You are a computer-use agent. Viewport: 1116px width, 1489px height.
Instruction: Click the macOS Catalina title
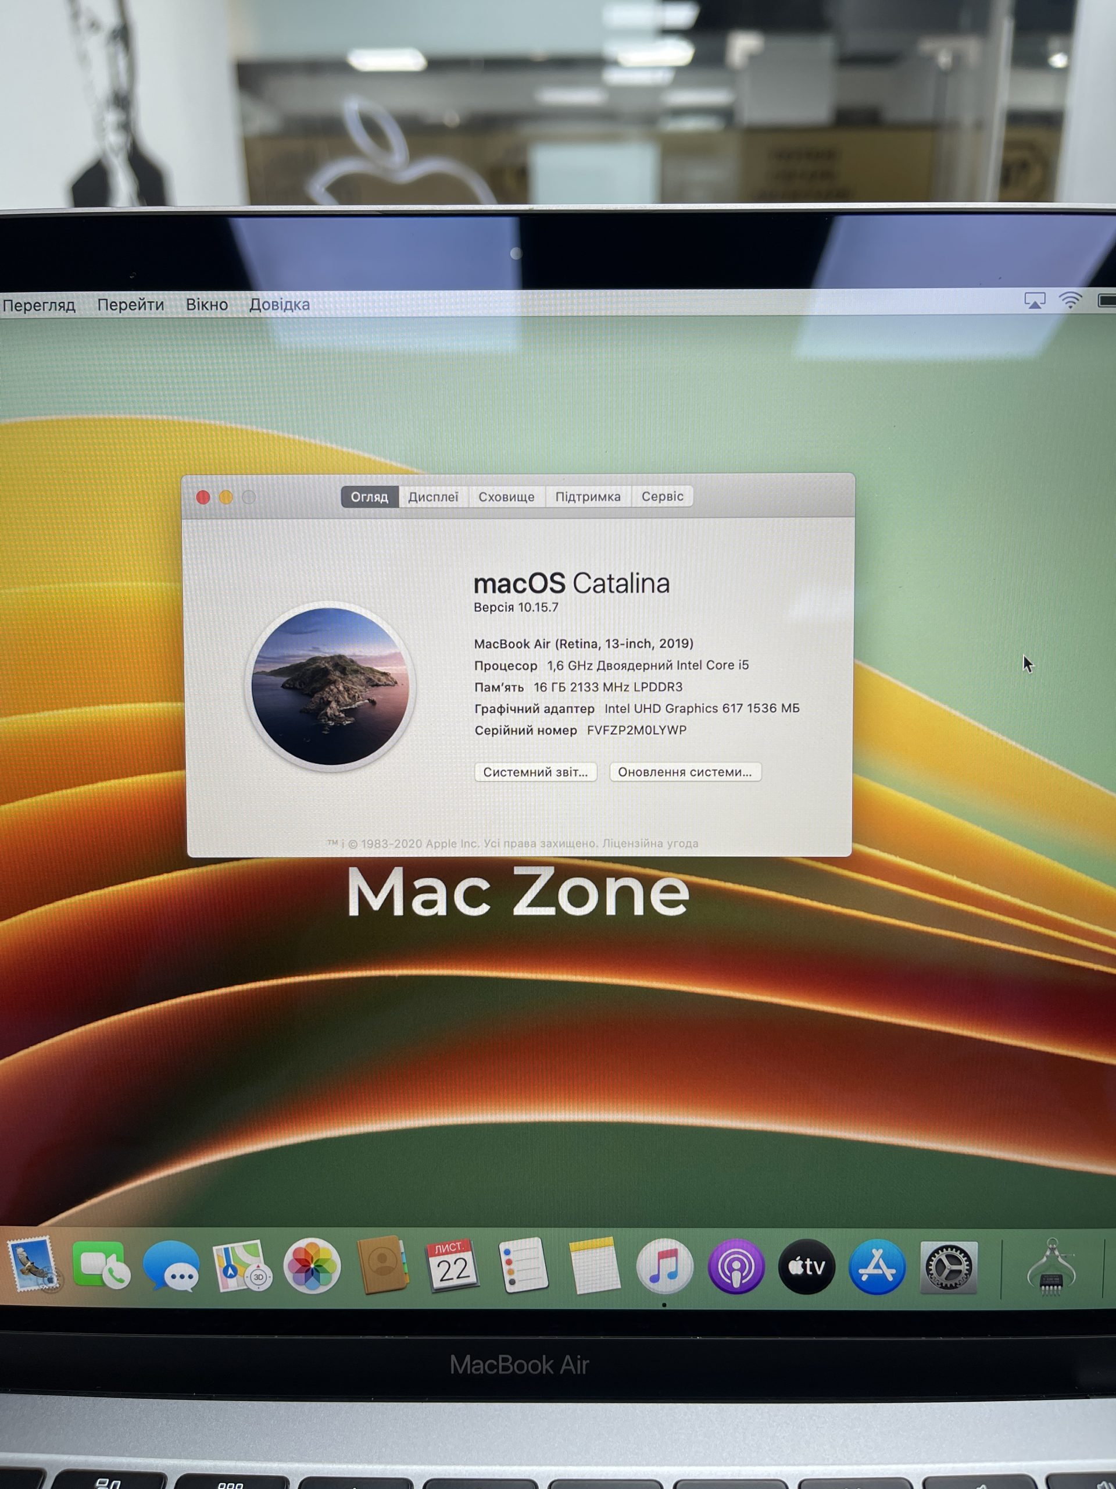pos(571,583)
